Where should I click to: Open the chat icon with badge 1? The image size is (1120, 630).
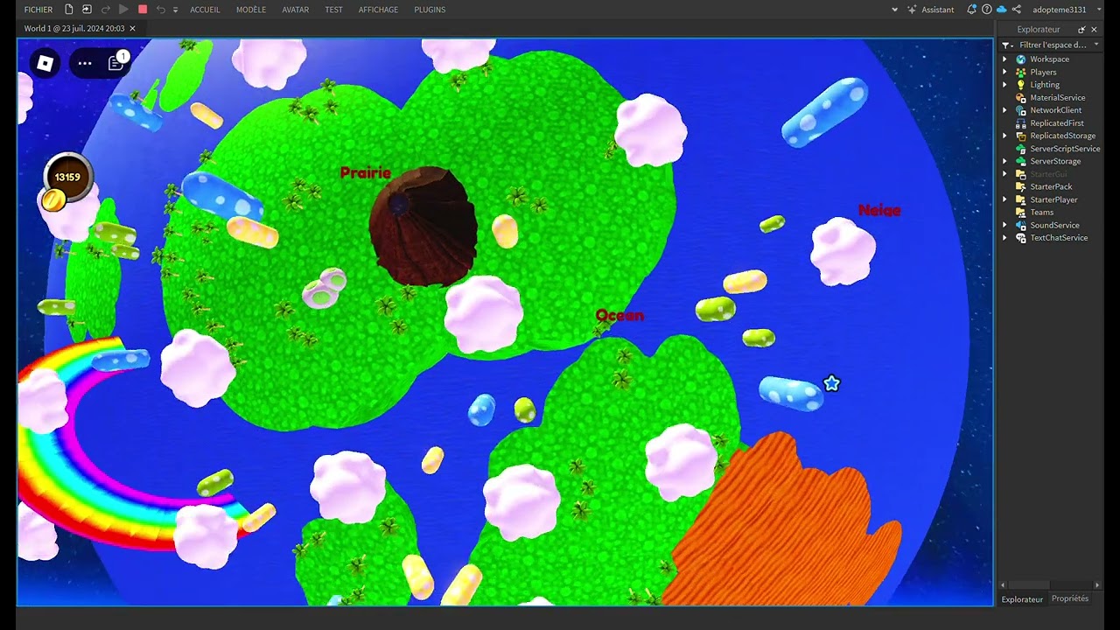[116, 63]
